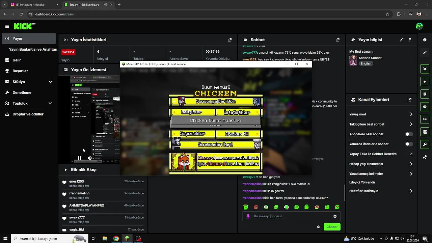The height and width of the screenshot is (243, 432).
Task: Open Yapay Zeka ile Sohbet Denetimi external link
Action: 411,154
